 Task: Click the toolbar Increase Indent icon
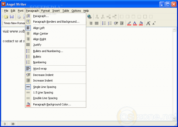122,23
